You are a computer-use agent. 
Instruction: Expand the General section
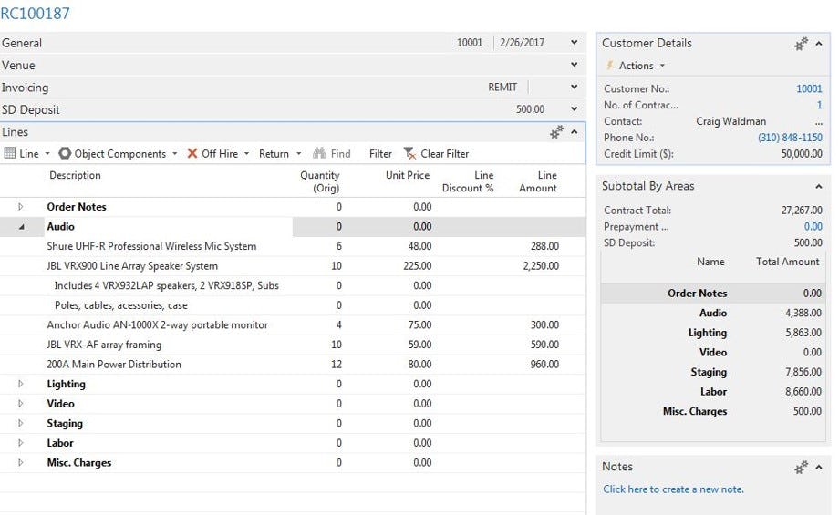pyautogui.click(x=575, y=42)
